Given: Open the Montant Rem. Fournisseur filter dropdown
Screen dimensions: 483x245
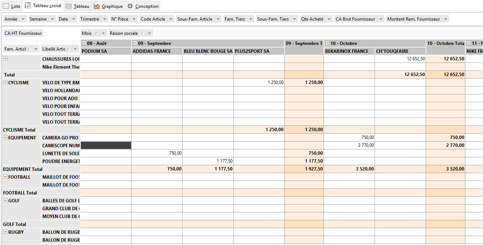Looking at the screenshot, I should tap(445, 19).
